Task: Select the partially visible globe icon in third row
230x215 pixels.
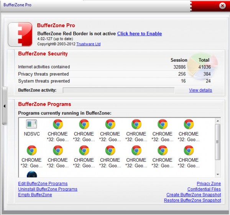Action: click(x=31, y=174)
